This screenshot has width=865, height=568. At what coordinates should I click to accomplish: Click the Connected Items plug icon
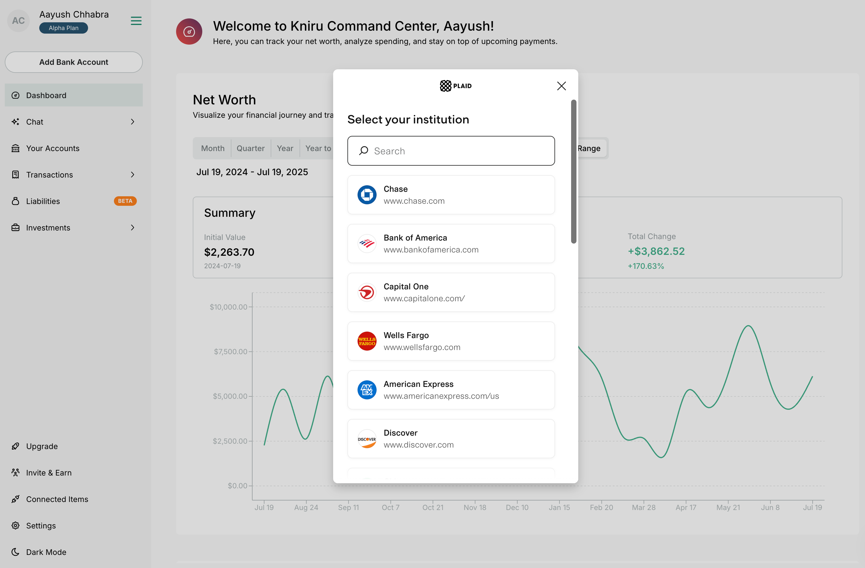(15, 499)
